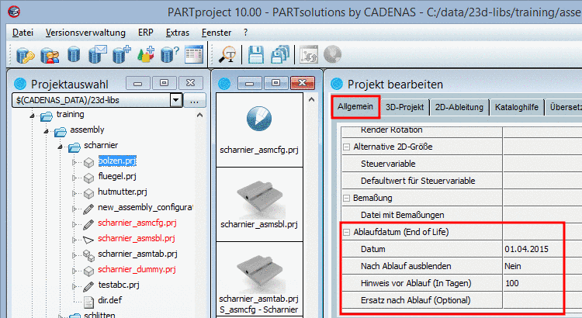Click the folder icon of the assembly node
This screenshot has width=582, height=318.
pyautogui.click(x=60, y=131)
